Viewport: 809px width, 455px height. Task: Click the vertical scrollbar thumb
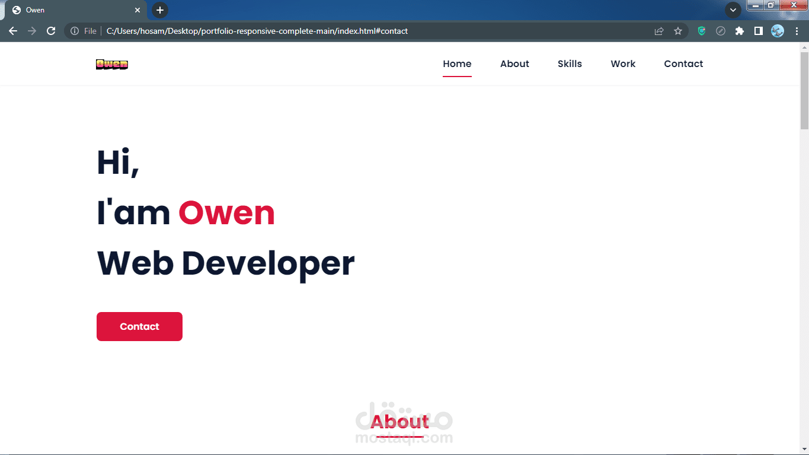coord(804,90)
